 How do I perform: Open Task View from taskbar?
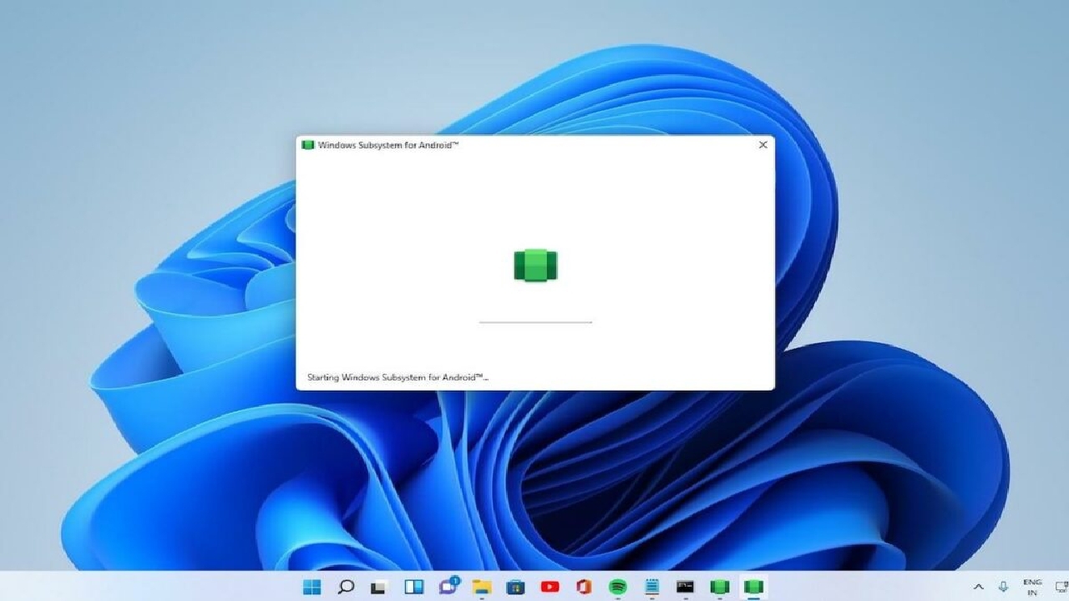(x=379, y=587)
